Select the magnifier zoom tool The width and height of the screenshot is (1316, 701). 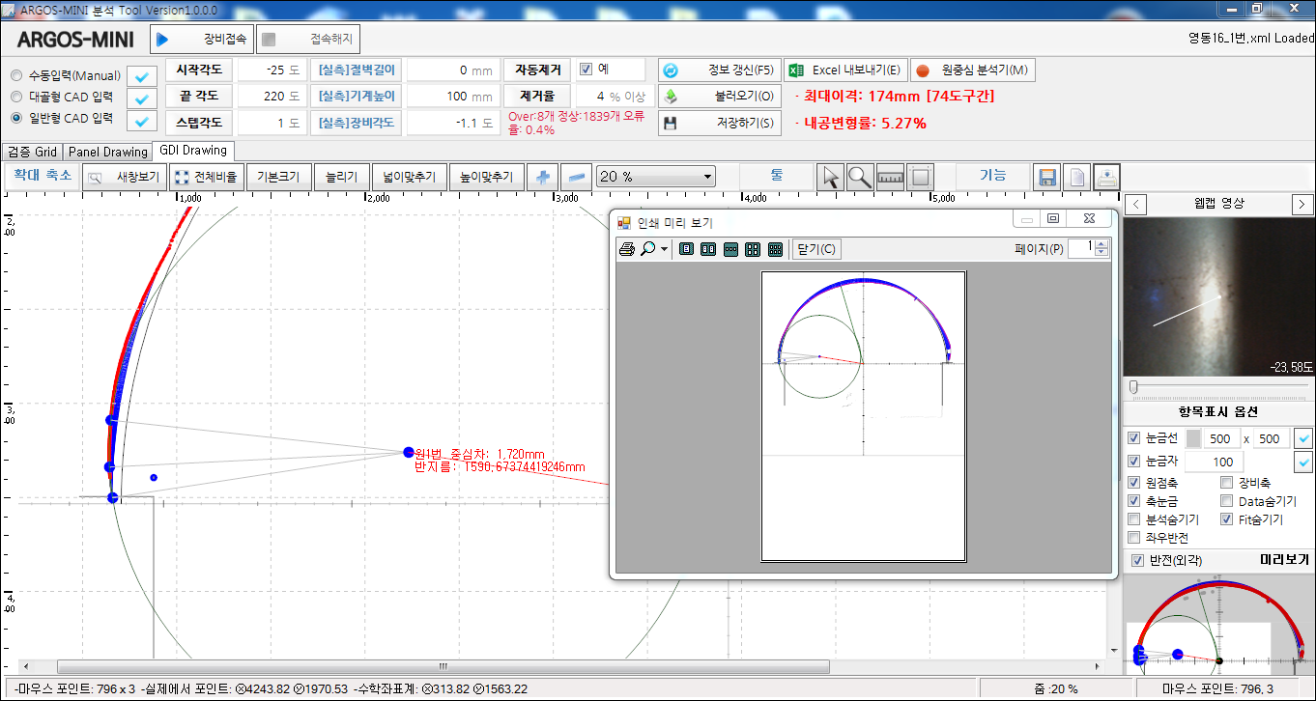point(860,177)
